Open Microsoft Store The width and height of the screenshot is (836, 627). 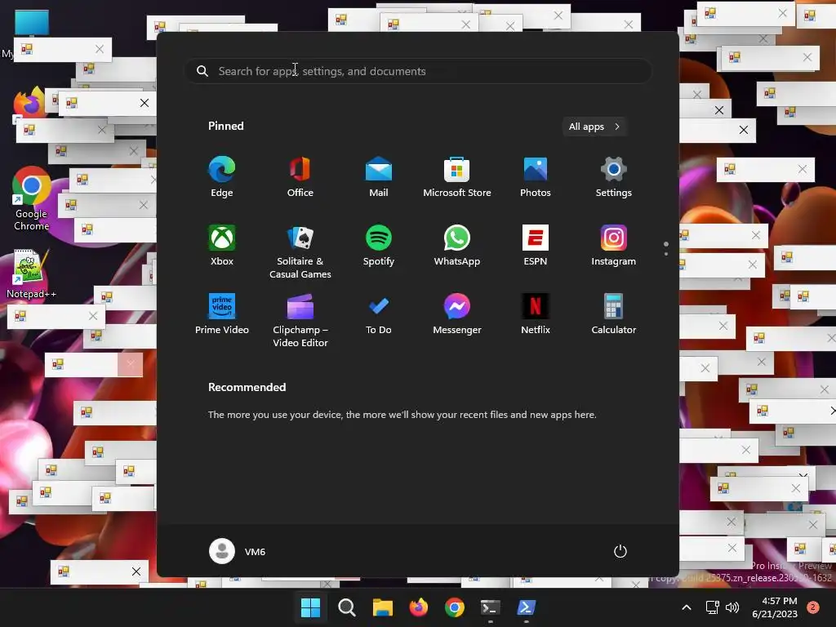click(x=457, y=177)
